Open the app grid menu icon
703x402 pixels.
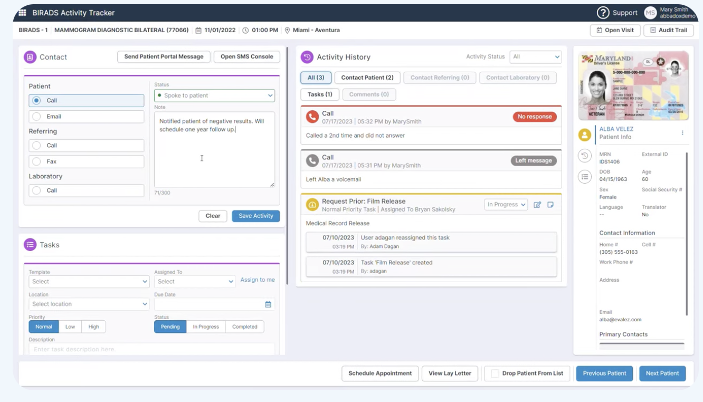pos(22,13)
